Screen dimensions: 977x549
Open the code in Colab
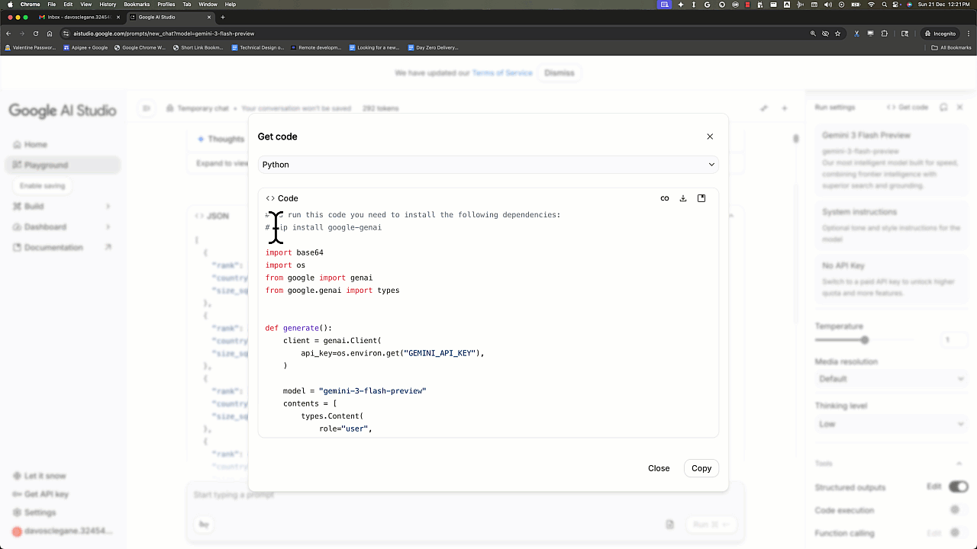click(665, 197)
